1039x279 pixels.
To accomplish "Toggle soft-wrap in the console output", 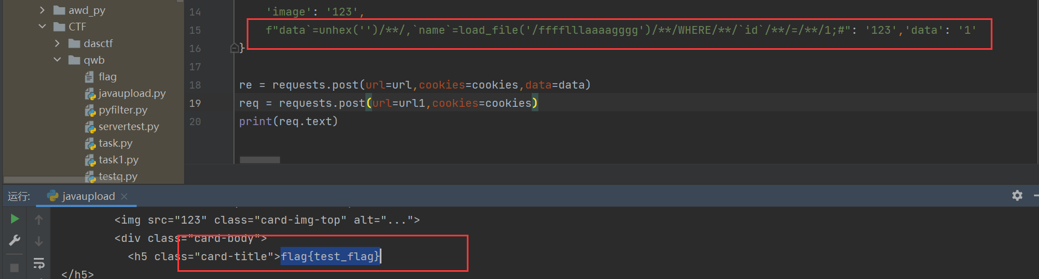I will pyautogui.click(x=39, y=263).
